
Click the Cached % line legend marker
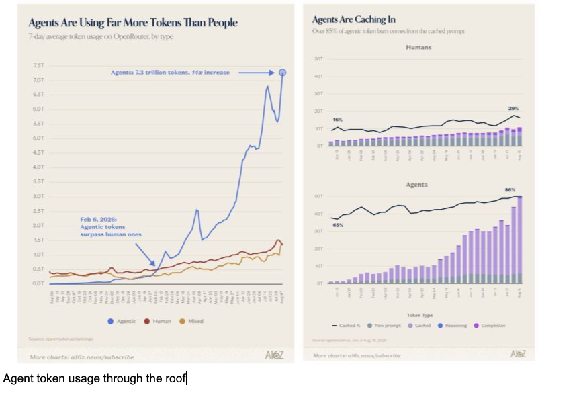335,326
